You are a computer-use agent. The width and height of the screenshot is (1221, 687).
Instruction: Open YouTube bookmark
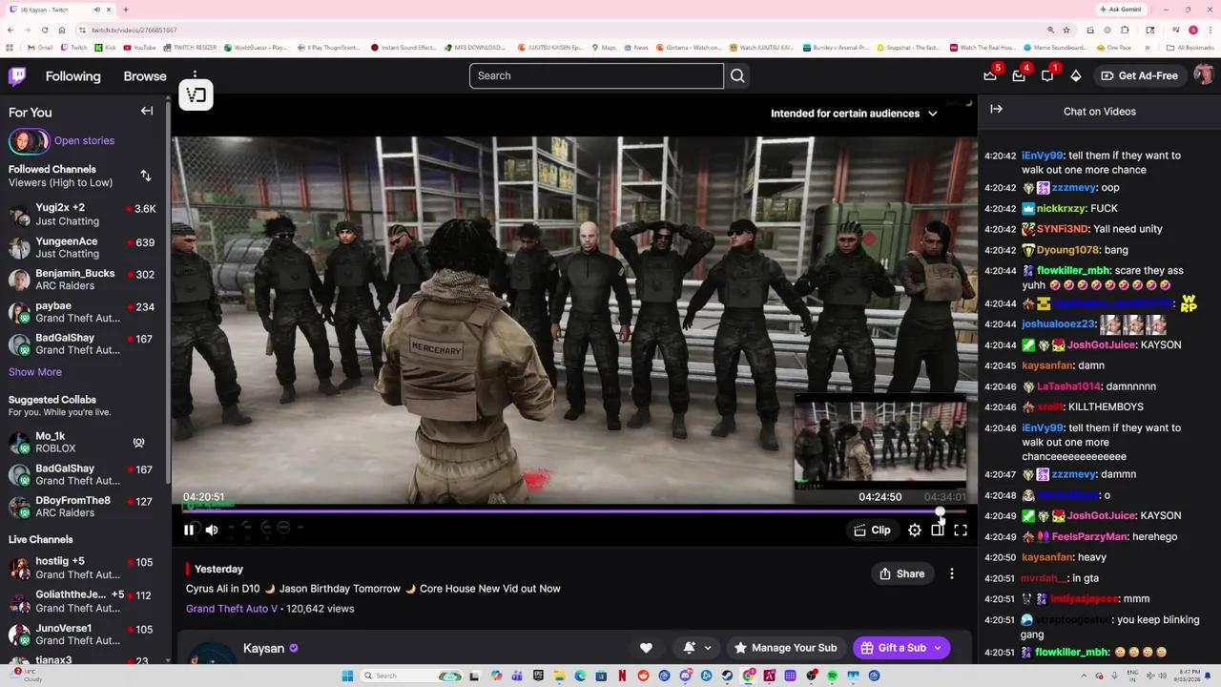point(139,47)
